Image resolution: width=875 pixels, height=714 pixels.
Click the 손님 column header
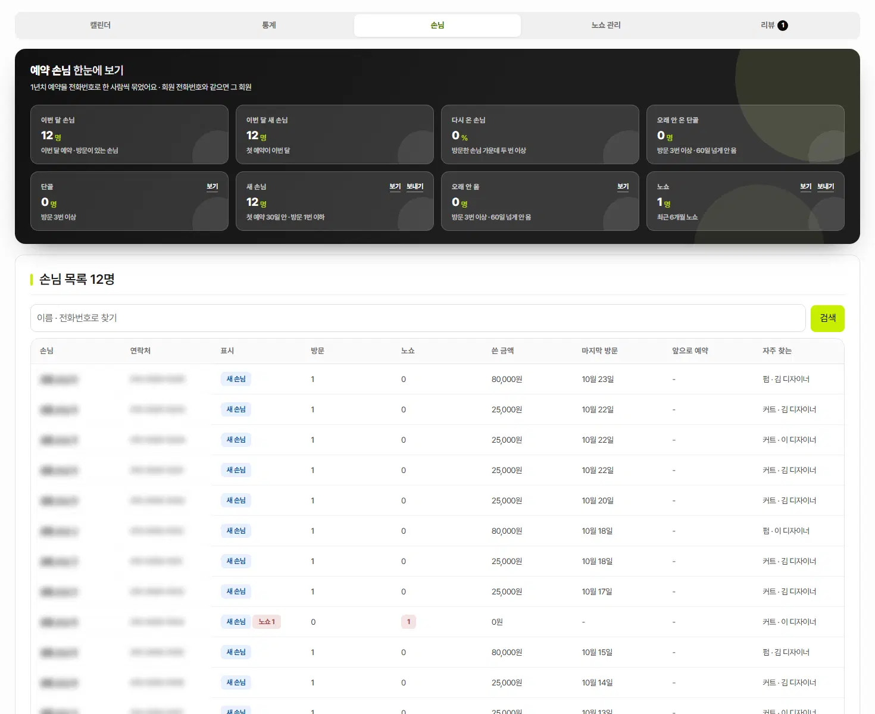click(x=46, y=351)
